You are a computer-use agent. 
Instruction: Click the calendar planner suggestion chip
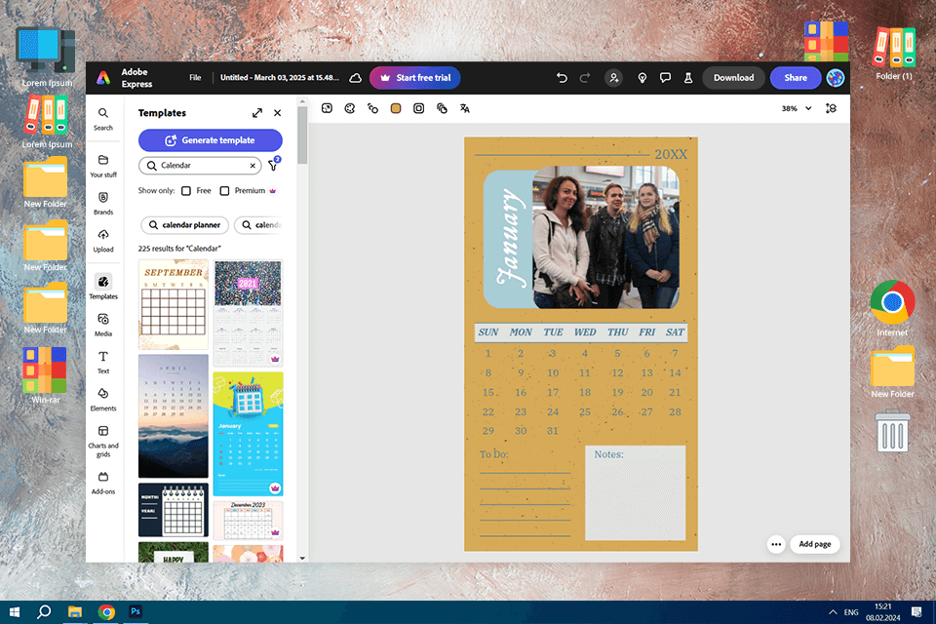[x=185, y=225]
